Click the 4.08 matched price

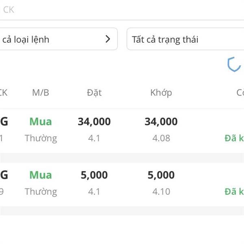(x=161, y=138)
